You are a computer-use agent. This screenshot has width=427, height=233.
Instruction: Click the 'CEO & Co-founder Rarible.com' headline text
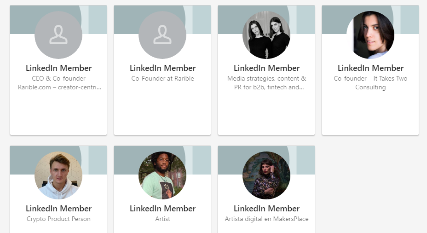[59, 83]
